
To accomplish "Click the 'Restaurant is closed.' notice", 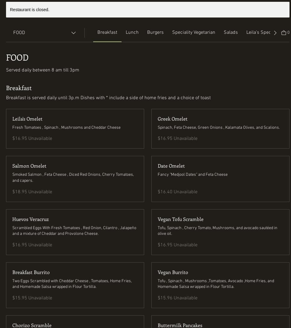I will 147,10.
